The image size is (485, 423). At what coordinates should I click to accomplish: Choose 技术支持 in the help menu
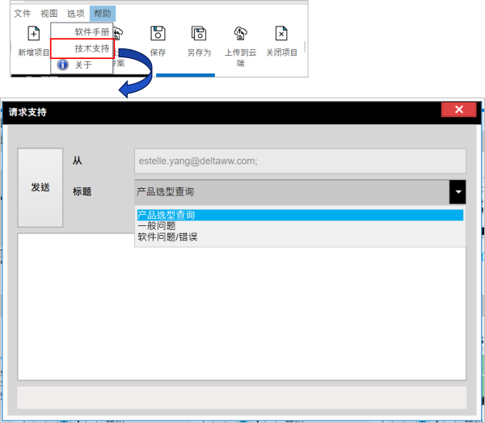point(91,48)
